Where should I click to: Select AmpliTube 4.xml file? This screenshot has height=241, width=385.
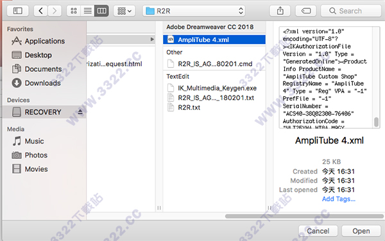point(214,40)
